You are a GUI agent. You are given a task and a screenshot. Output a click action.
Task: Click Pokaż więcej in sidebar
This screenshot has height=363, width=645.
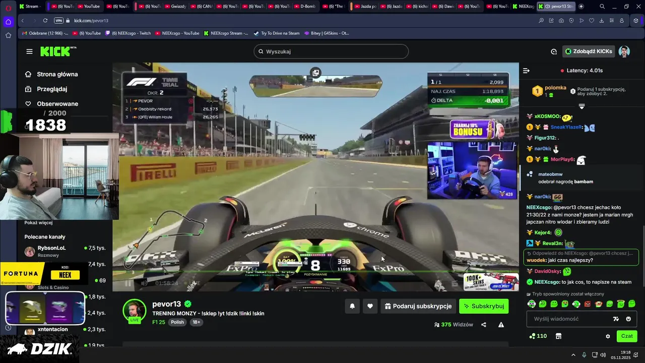click(38, 223)
